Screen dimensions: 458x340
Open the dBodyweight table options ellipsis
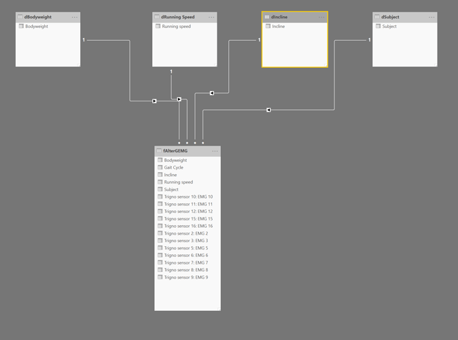point(75,17)
